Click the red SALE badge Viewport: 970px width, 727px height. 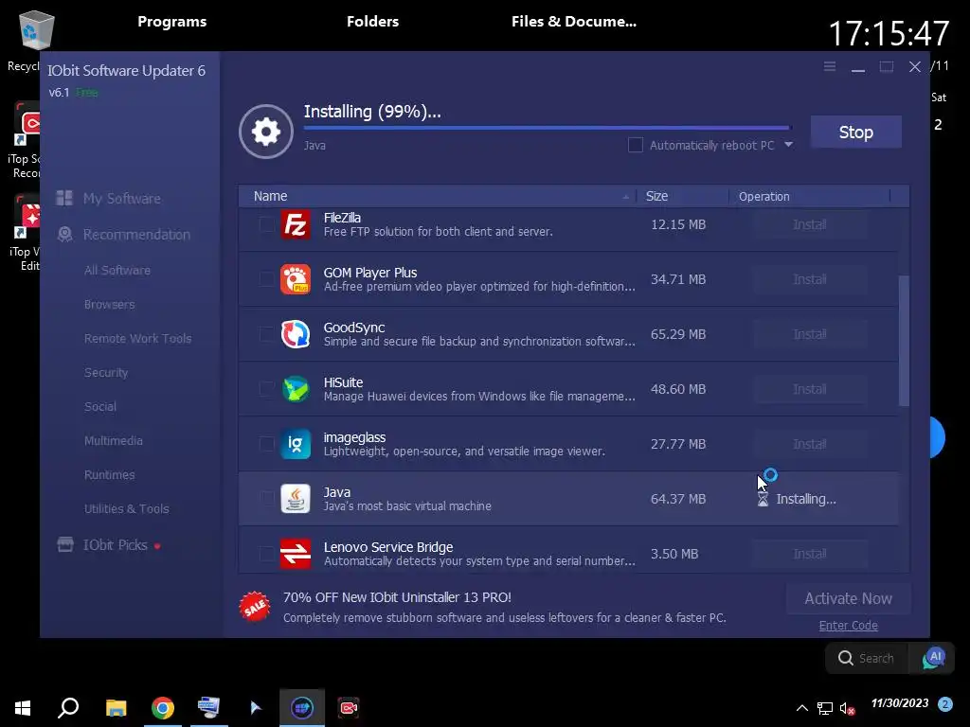[255, 607]
